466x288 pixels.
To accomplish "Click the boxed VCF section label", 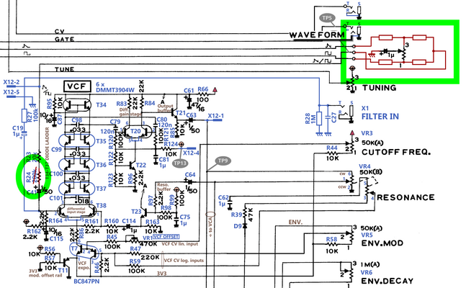I will coord(77,86).
